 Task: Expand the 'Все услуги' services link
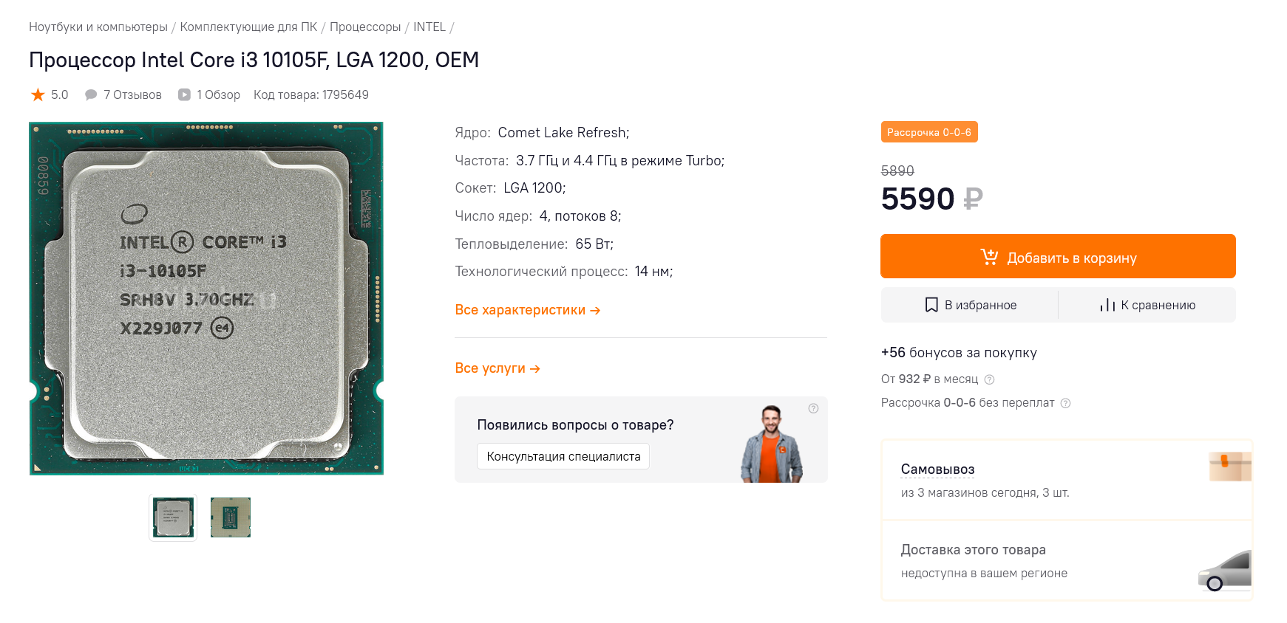coord(497,368)
